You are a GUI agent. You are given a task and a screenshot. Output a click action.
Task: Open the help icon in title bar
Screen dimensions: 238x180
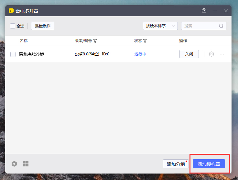click(204, 11)
